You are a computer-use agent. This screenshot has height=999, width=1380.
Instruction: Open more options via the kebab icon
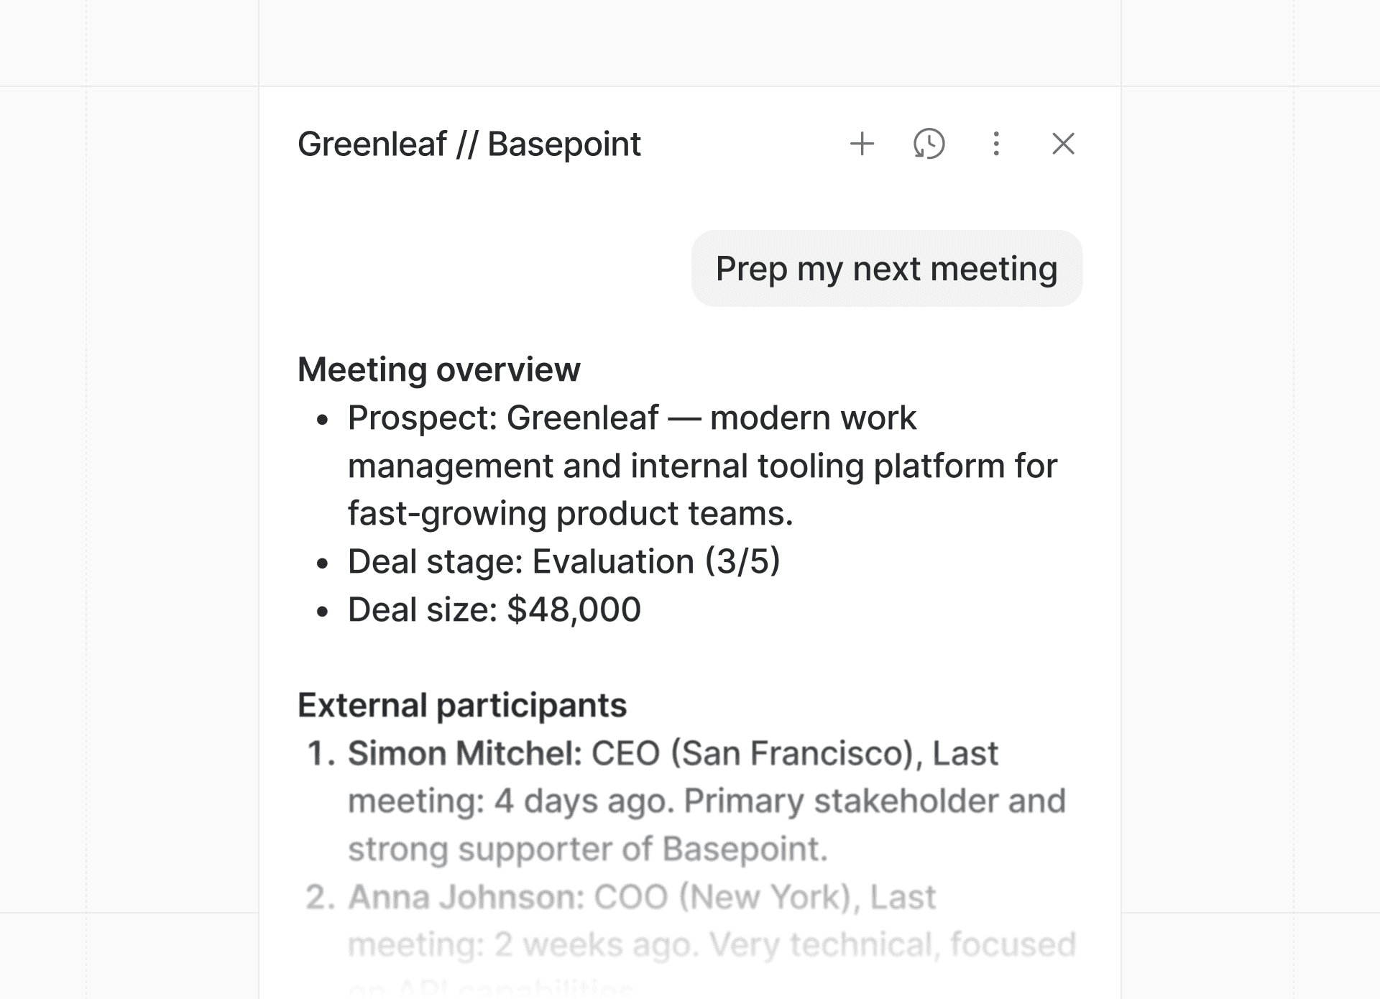point(995,144)
